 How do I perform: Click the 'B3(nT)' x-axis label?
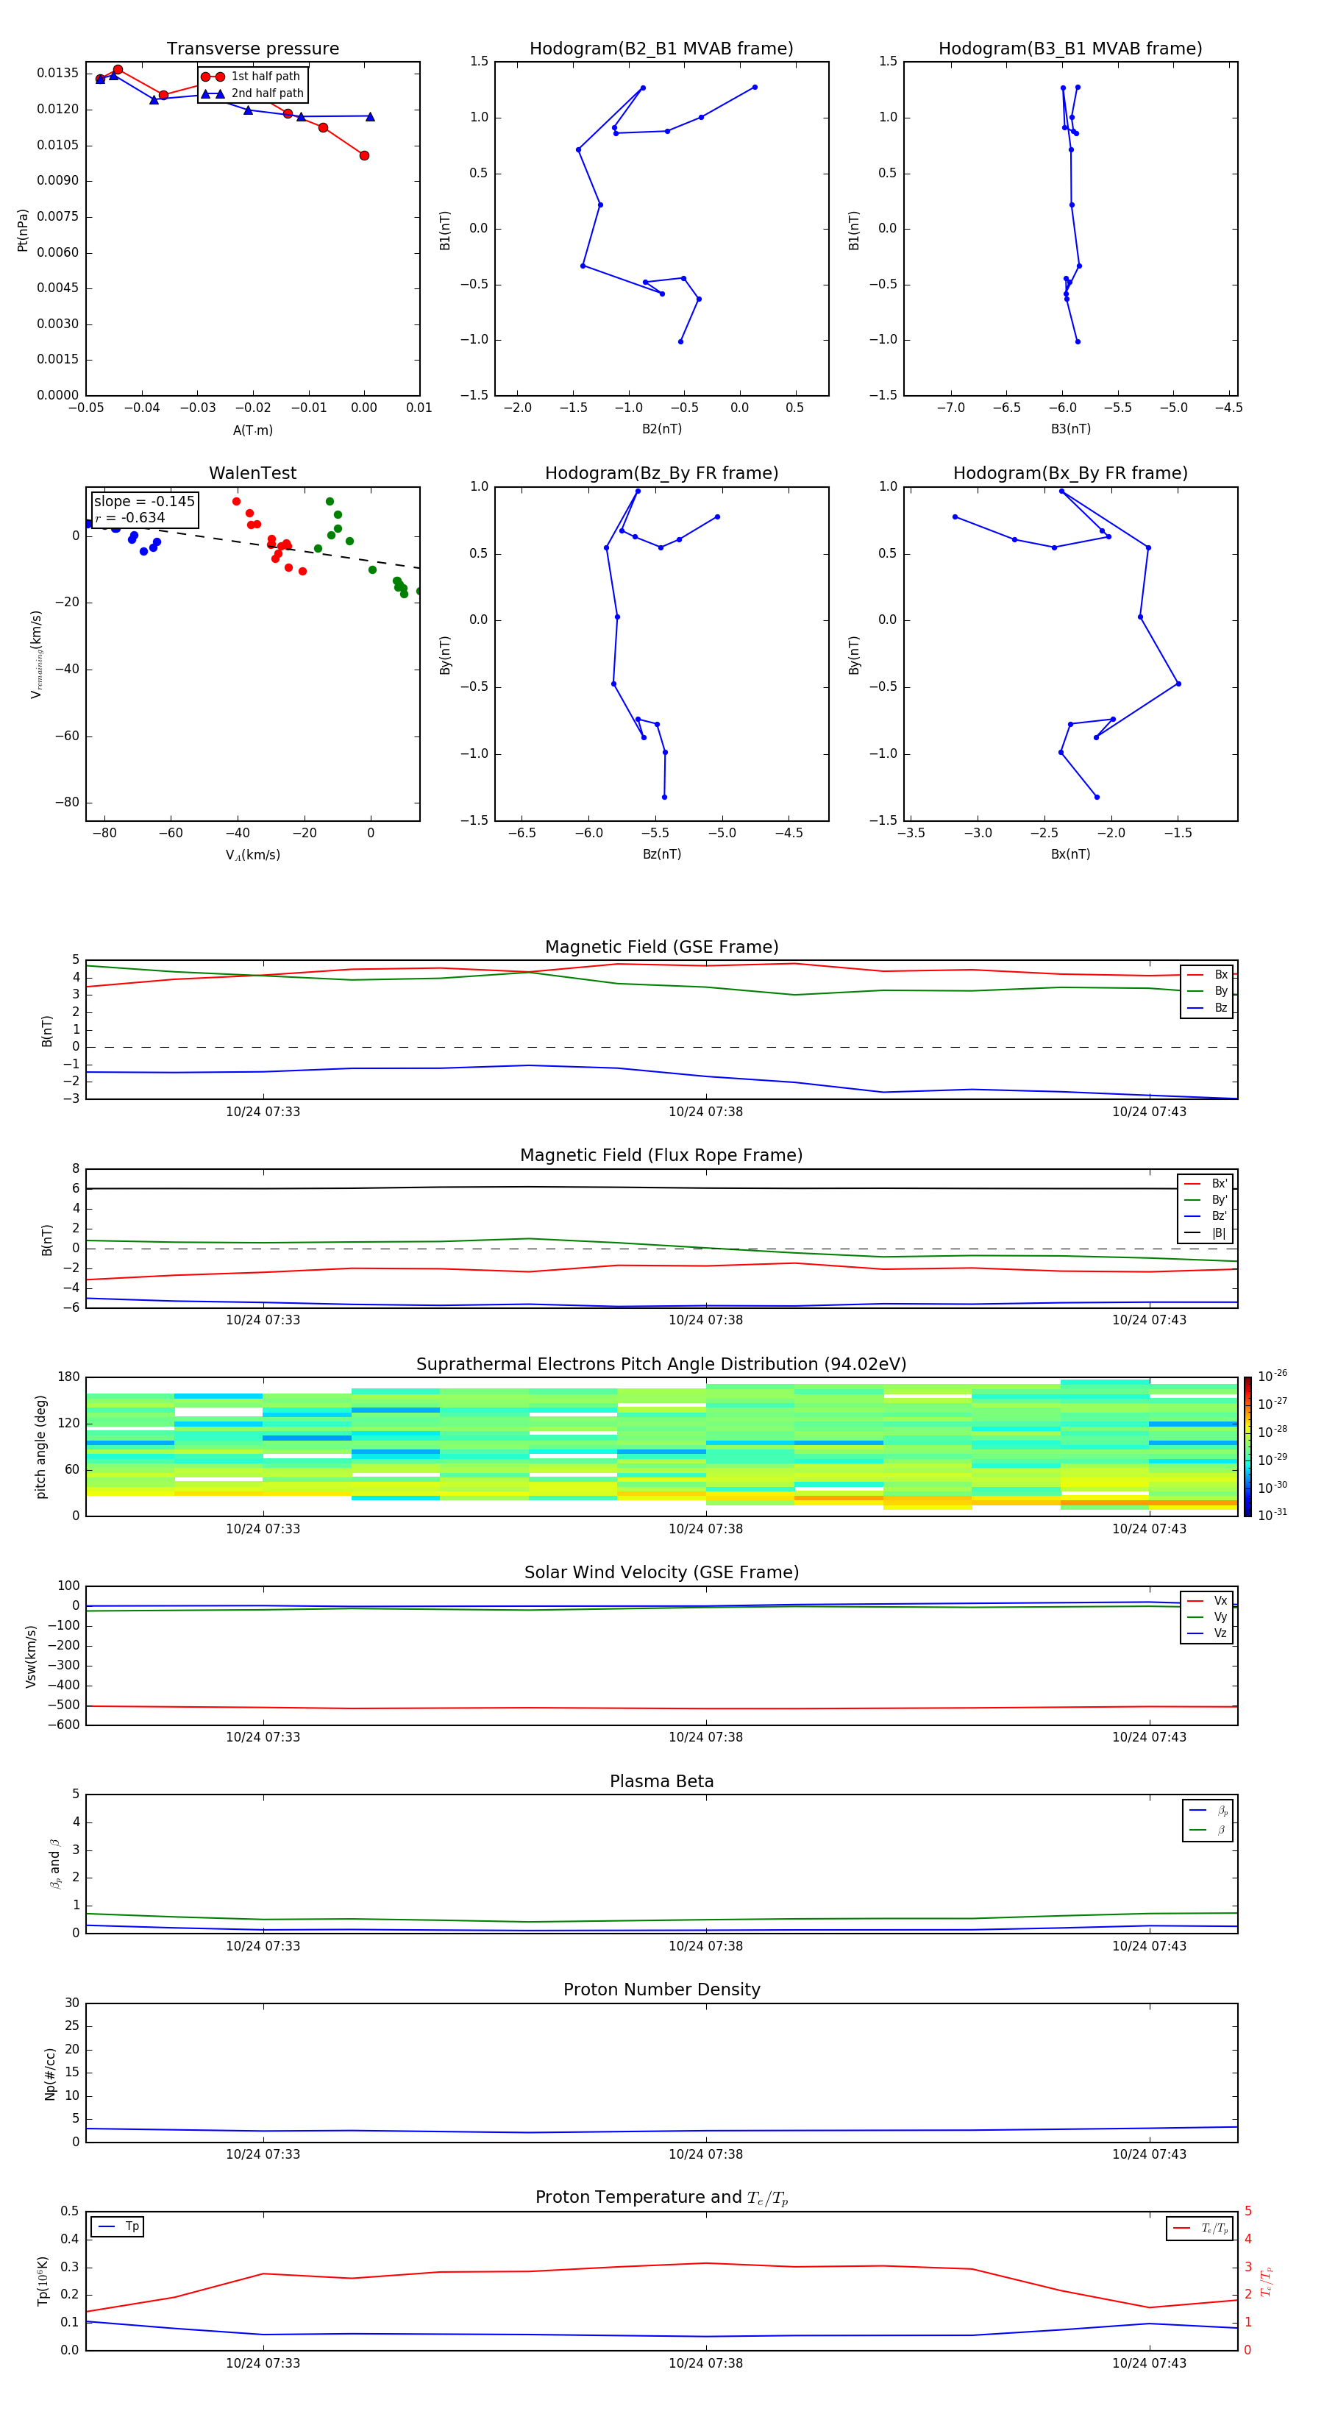coord(1070,429)
